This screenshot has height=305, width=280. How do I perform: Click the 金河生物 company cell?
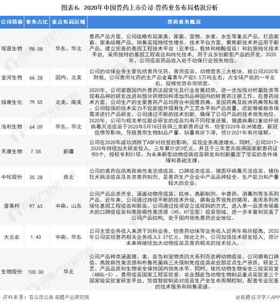12,78
